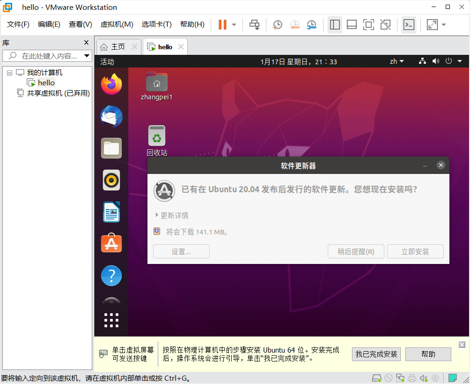Open the console view icon
Viewport: 470px width, 384px height.
409,25
